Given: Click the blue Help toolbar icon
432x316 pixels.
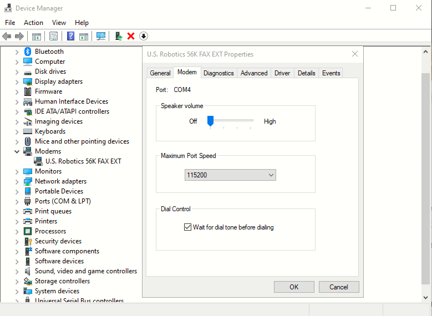Looking at the screenshot, I should point(71,36).
